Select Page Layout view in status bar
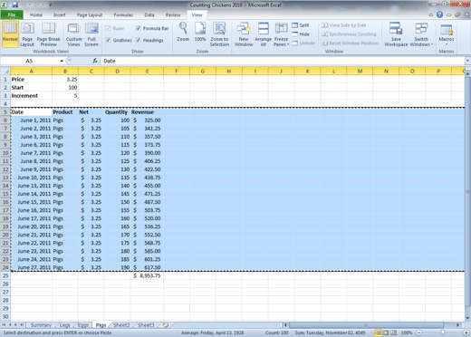Viewport: 471px width, 337px height. 386,332
